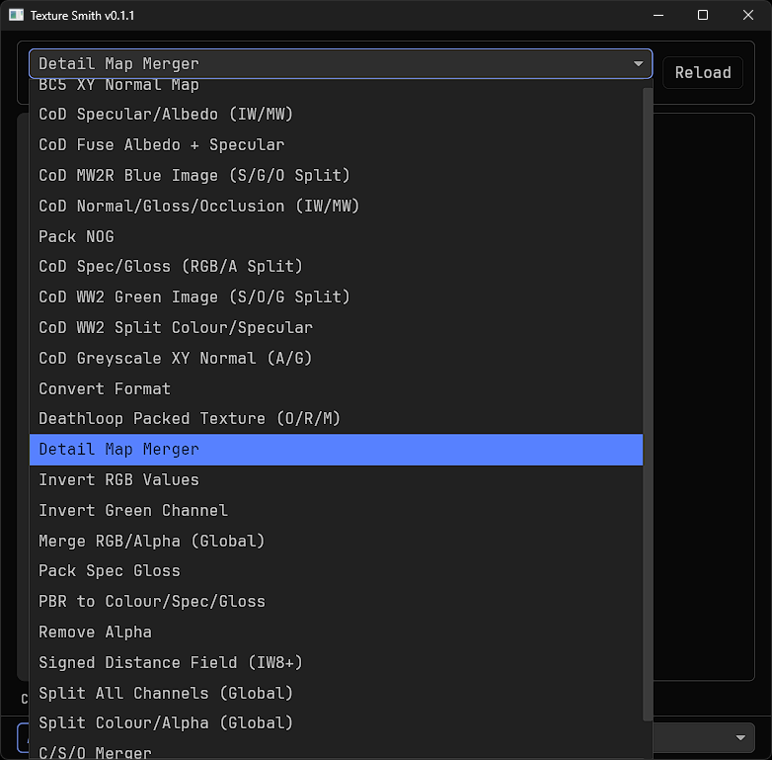Select CoD WW2 Split Colour/Specular
772x760 pixels.
336,327
